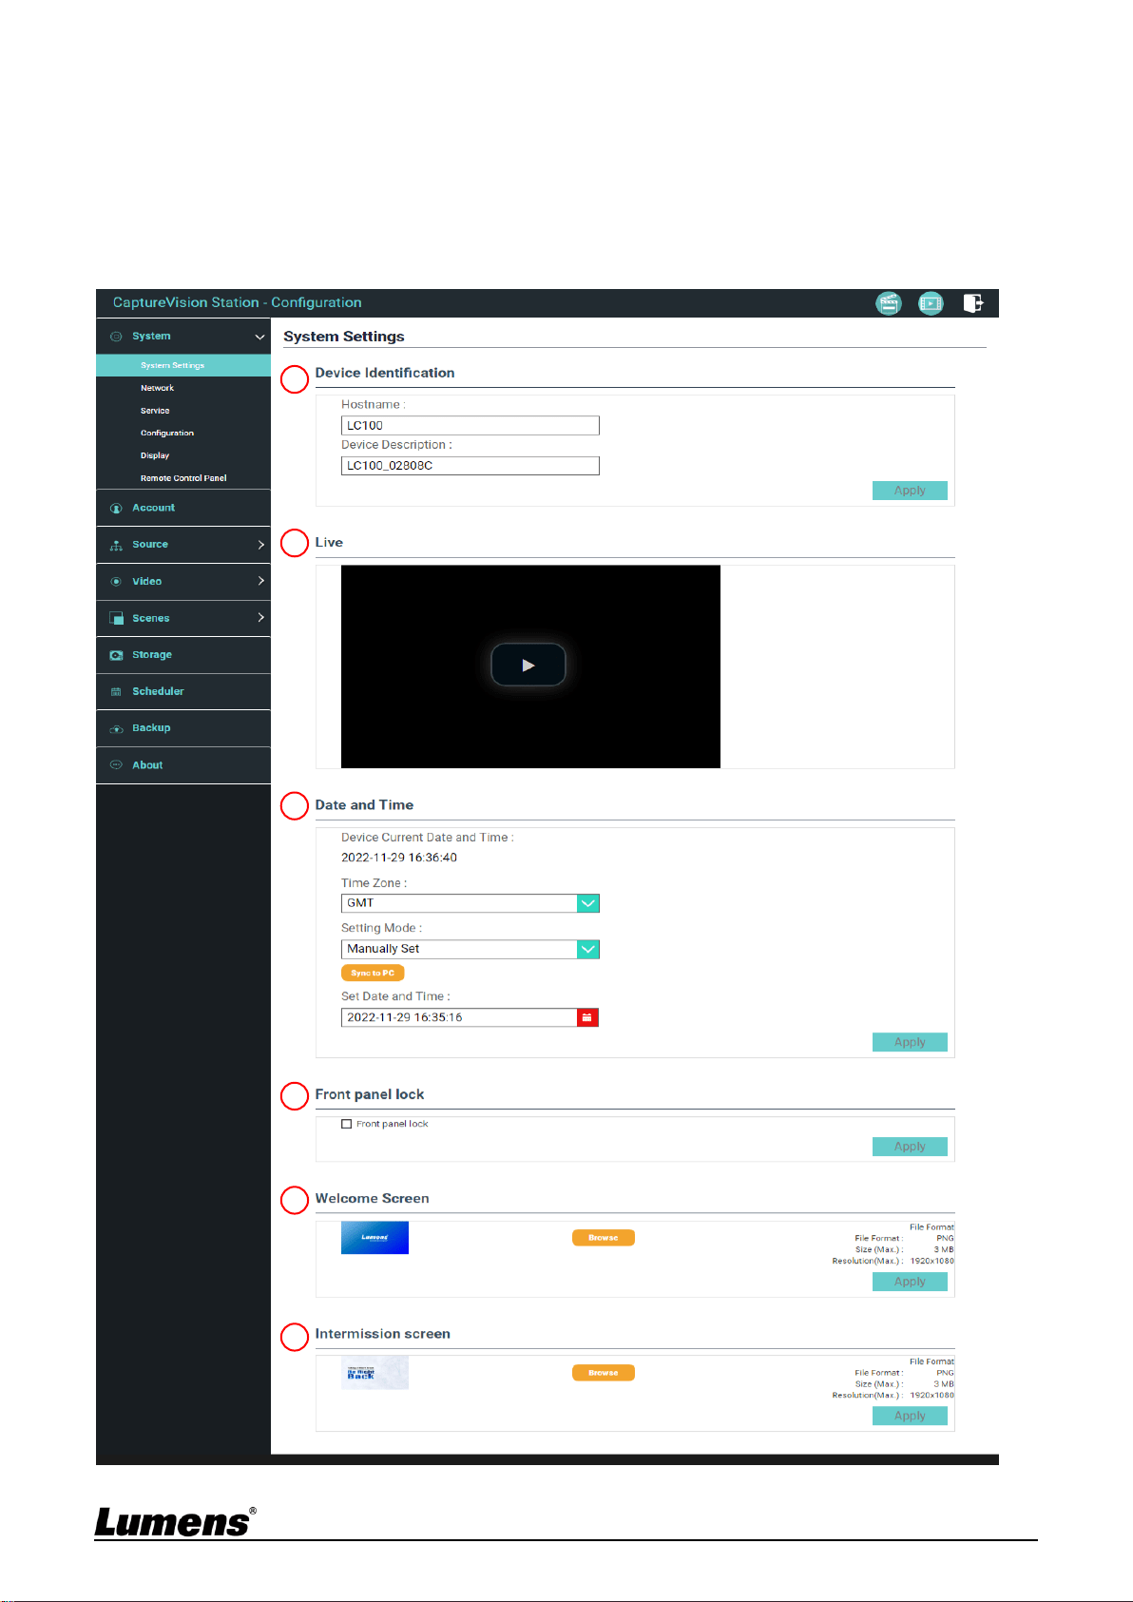Viewport: 1133px width, 1602px height.
Task: Apply Intermission screen image
Action: point(910,1416)
